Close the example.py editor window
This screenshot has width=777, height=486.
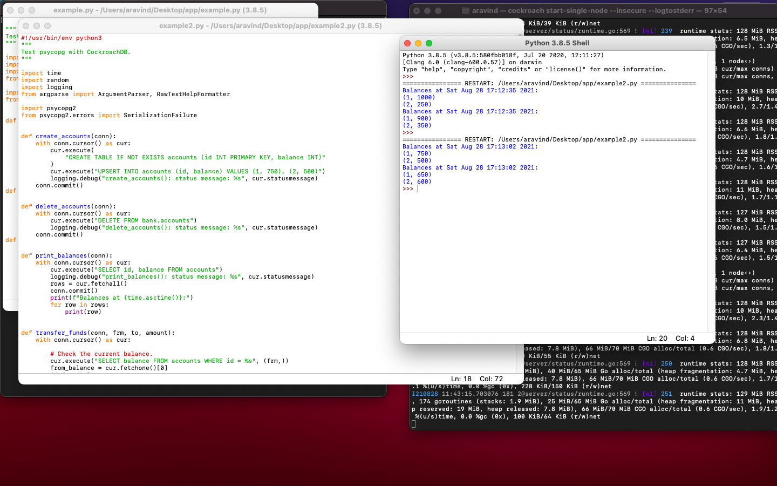click(10, 10)
